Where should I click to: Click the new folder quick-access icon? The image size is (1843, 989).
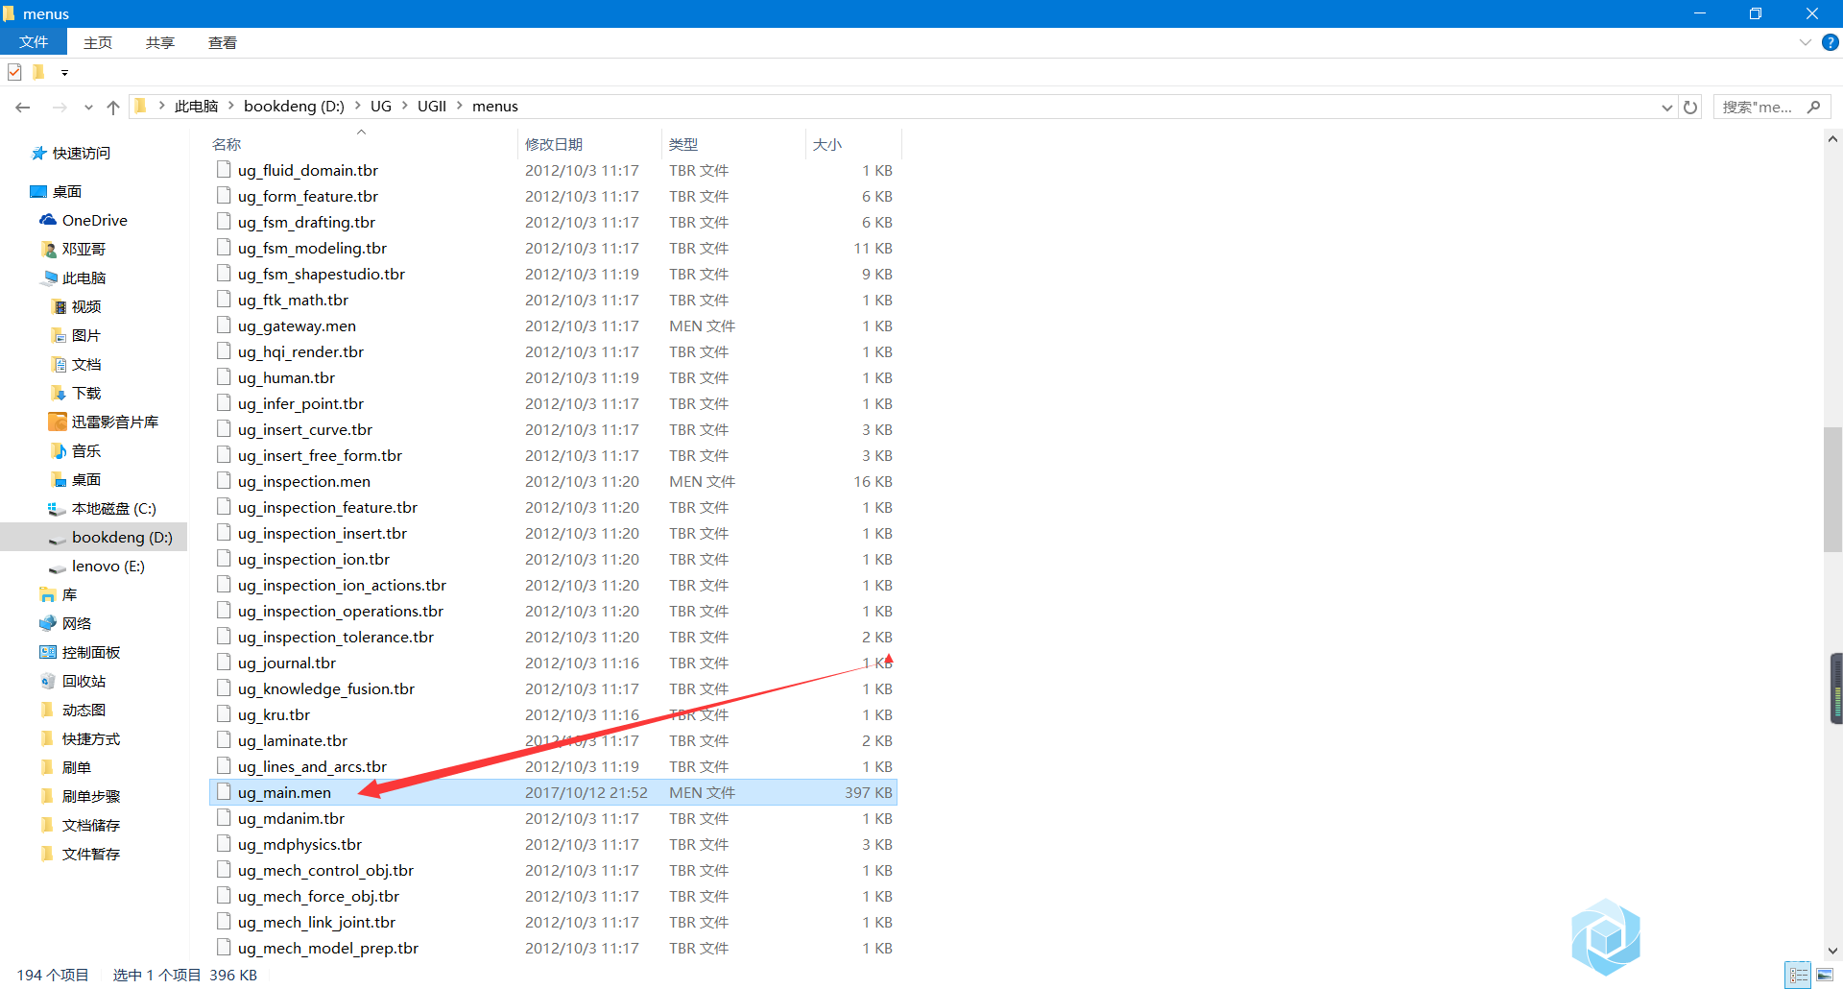click(x=38, y=72)
